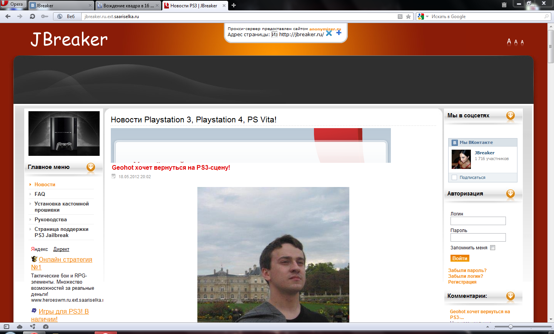This screenshot has height=334, width=554.
Task: Click the JBreaker site logo
Action: tap(69, 40)
